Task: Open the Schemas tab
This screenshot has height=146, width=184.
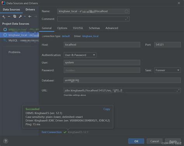Action: 94,28
